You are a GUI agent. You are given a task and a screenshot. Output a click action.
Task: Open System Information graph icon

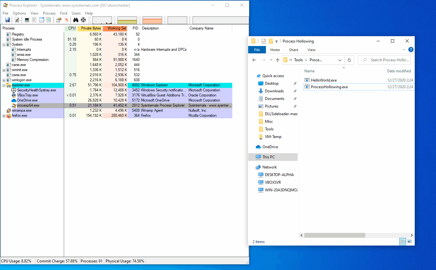coord(27,20)
